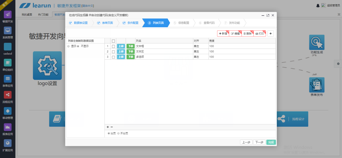Go to the 信息配置 wizard step

click(x=181, y=23)
